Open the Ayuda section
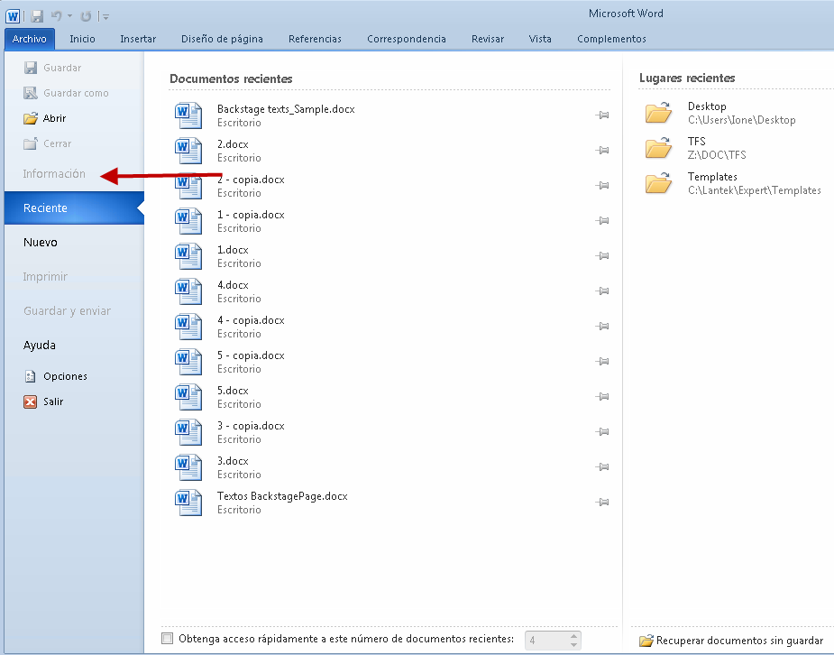The image size is (834, 655). click(40, 346)
